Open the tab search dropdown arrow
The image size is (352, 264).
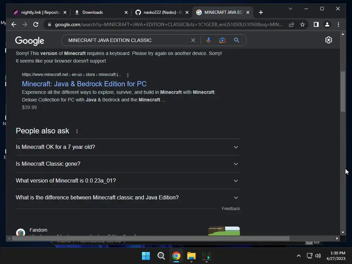[290, 9]
